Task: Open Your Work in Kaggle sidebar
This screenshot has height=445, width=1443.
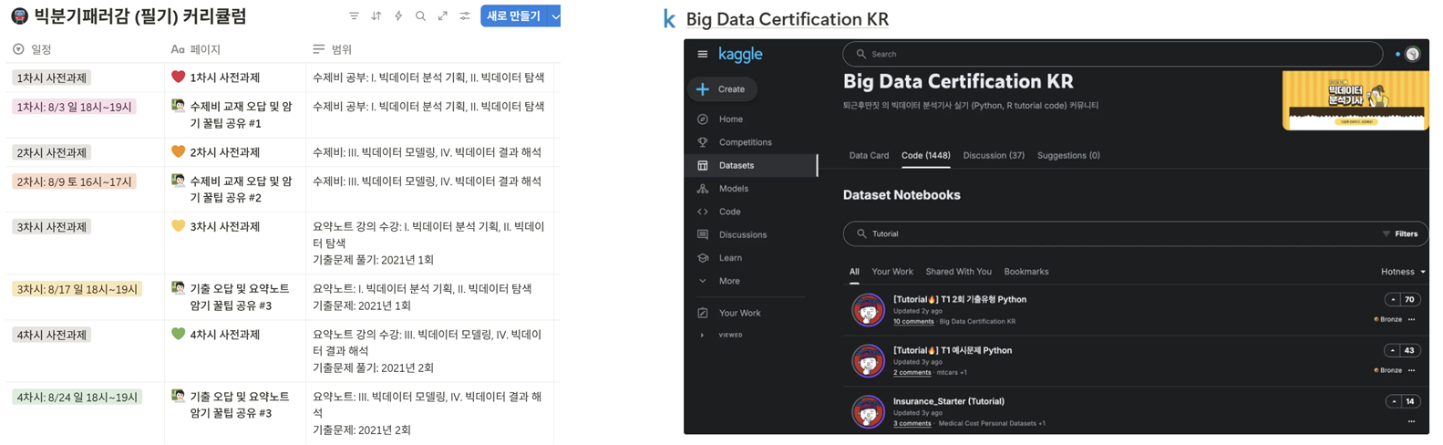Action: click(x=739, y=313)
